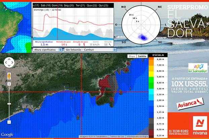Screen dimensions: 209x139
Task: Open the São Sebastião – Camburi location dropdown
Action: (x=90, y=50)
